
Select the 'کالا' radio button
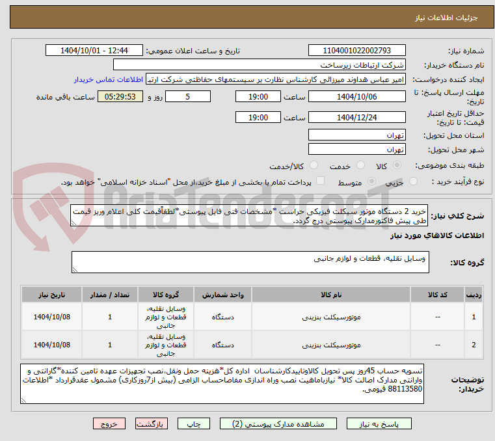(x=397, y=165)
